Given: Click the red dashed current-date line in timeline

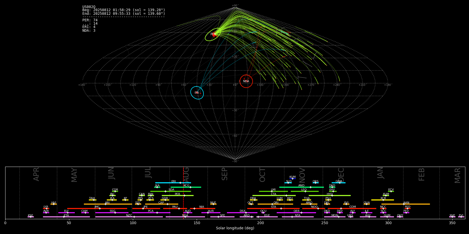Looking at the screenshot, I should tap(183, 193).
